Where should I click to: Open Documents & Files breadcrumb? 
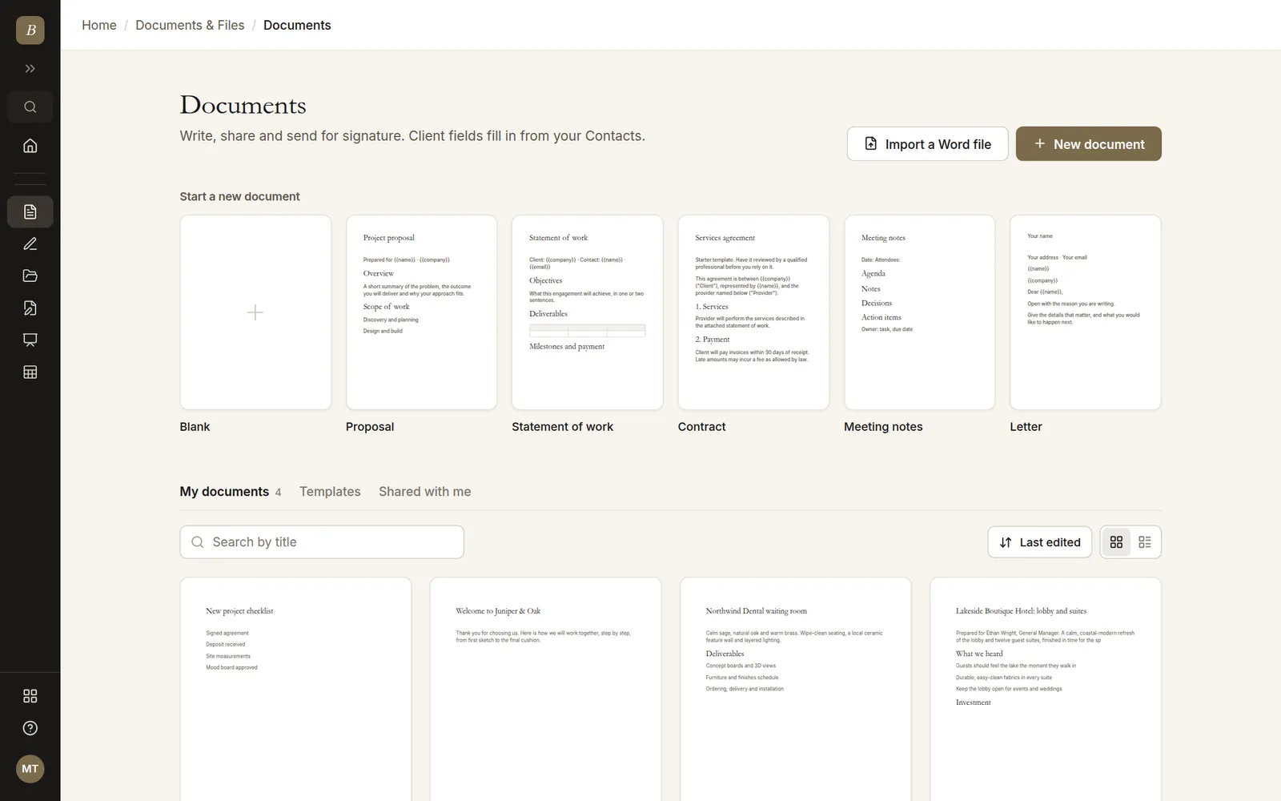point(190,25)
